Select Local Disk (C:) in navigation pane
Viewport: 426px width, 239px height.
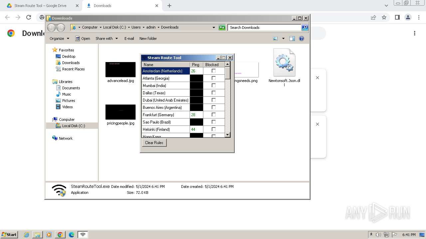[x=73, y=126]
